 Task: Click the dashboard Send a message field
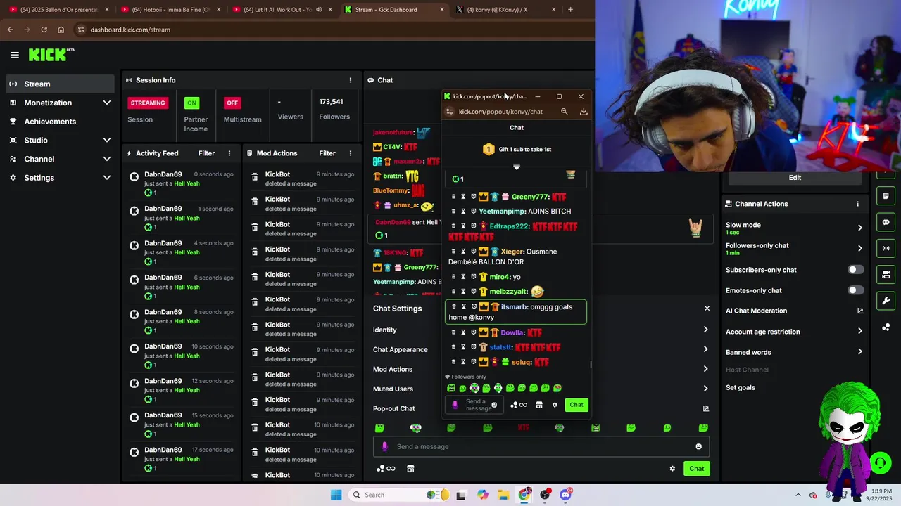pyautogui.click(x=541, y=446)
